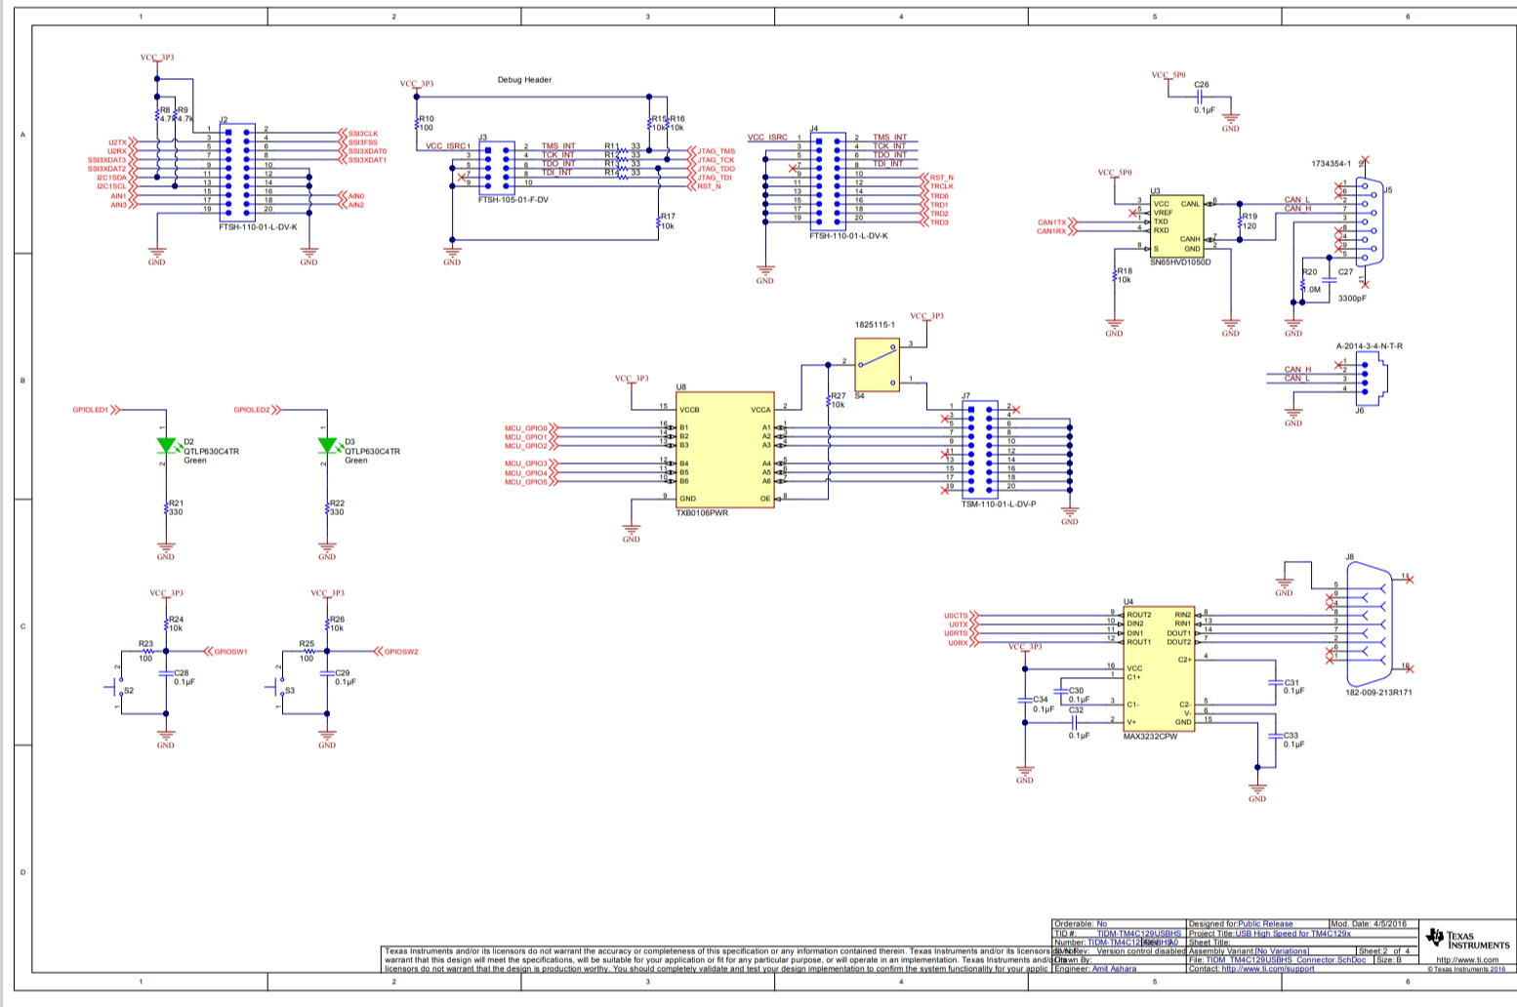This screenshot has height=1007, width=1517.
Task: Click the JTAG_TMS net label
Action: point(717,151)
